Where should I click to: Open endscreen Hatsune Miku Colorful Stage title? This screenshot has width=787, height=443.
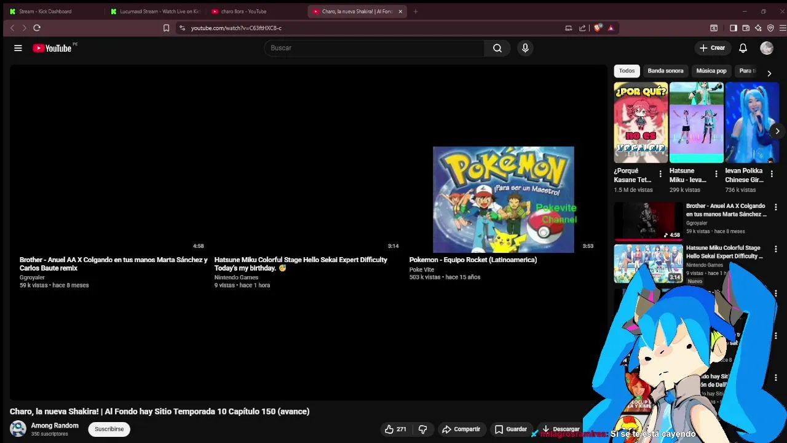(x=301, y=264)
